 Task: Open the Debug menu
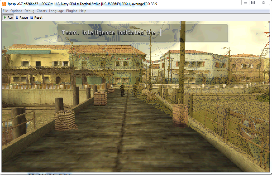pyautogui.click(x=29, y=11)
